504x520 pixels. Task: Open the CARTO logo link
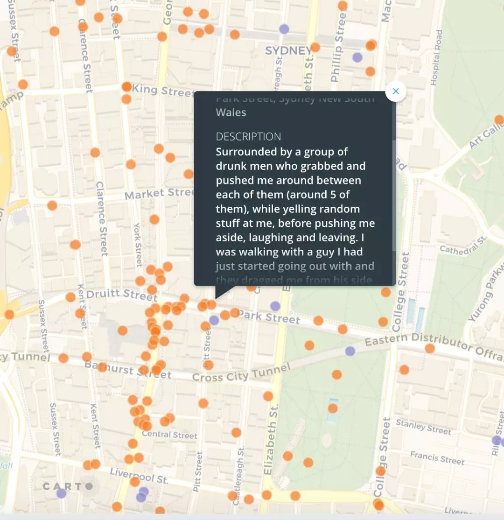point(68,486)
